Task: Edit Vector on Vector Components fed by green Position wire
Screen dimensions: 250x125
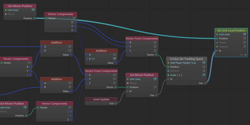Action: coord(70,108)
